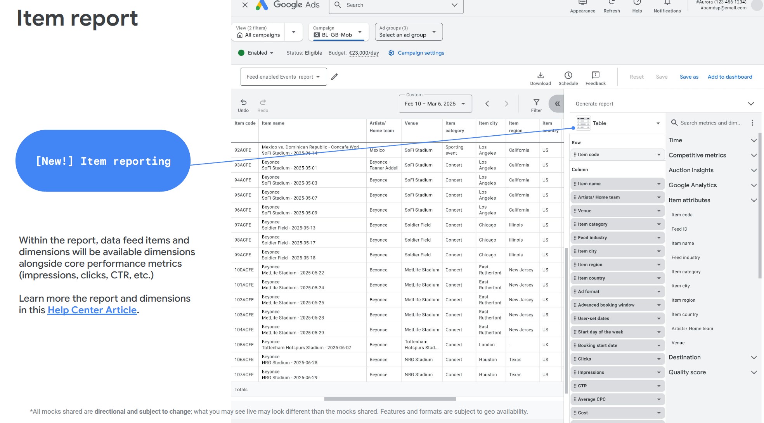Select Feed ID in Item attributes list

coord(679,229)
